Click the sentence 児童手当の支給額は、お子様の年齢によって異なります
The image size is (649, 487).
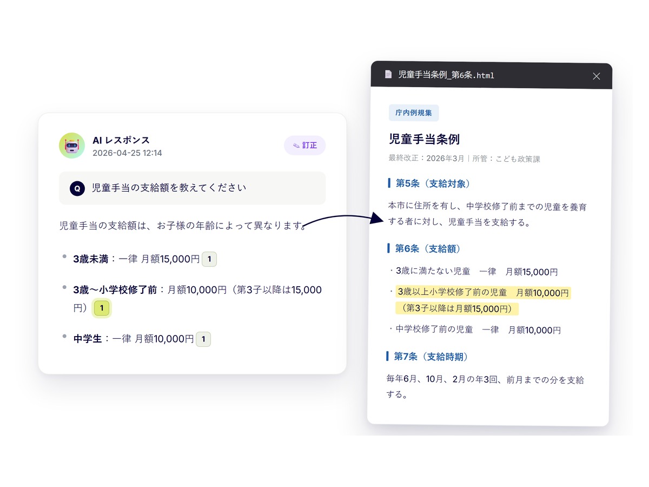[184, 226]
